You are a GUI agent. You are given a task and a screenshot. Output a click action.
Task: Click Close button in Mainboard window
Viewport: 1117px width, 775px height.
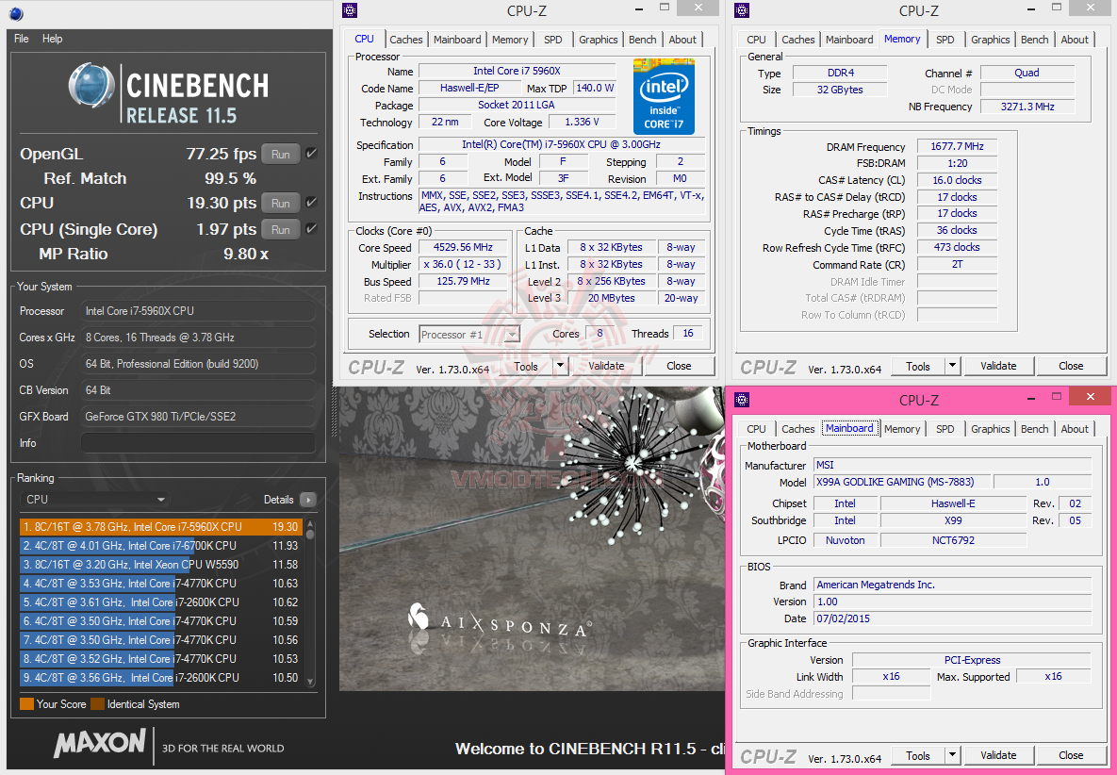coord(1071,755)
